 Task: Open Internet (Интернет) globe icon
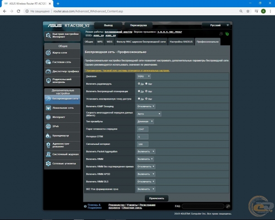(48, 117)
